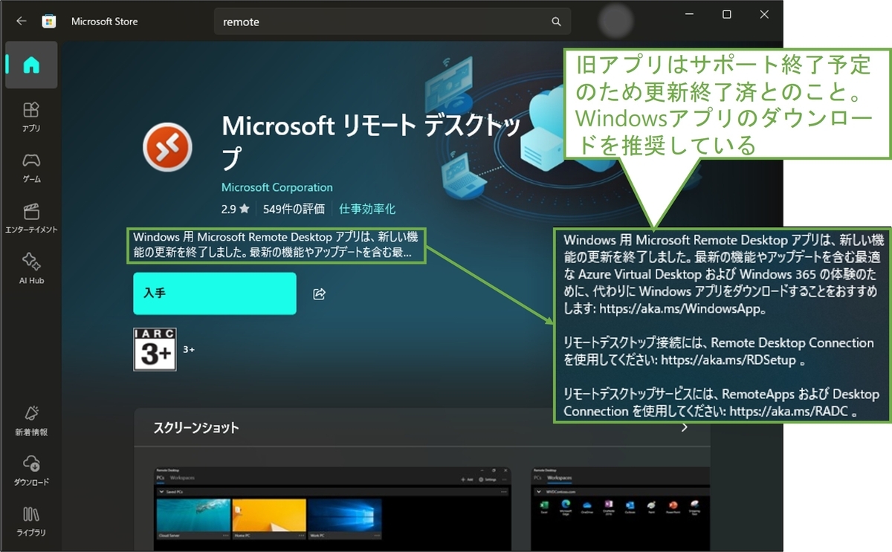
Task: Click the スクリーンショット heading
Action: pos(196,428)
